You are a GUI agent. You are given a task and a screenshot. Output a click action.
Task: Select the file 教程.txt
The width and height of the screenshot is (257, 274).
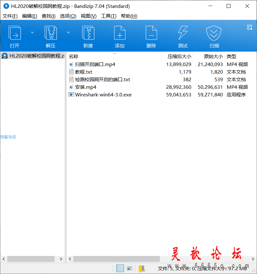[x=83, y=72]
